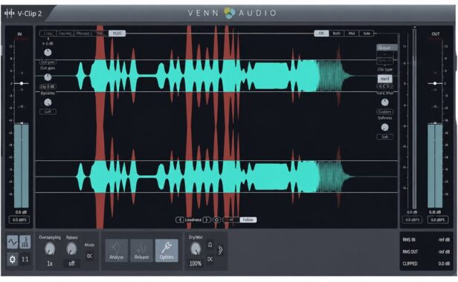Go to previous option left of Loudness

click(x=180, y=220)
